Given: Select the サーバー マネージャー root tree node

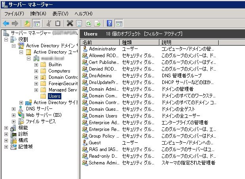Looking at the screenshot, I should pyautogui.click(x=31, y=33).
